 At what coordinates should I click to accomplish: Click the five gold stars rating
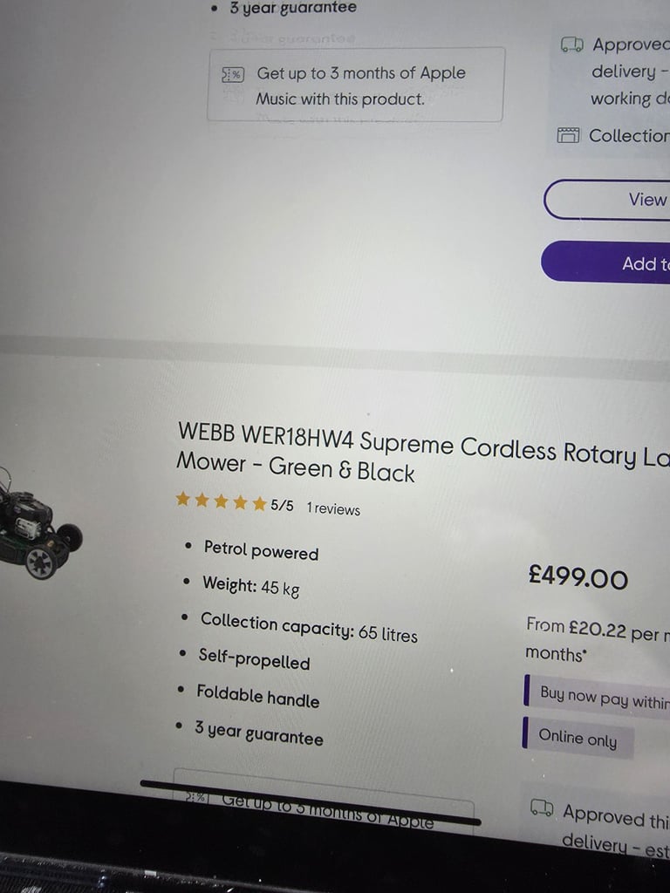(x=221, y=501)
